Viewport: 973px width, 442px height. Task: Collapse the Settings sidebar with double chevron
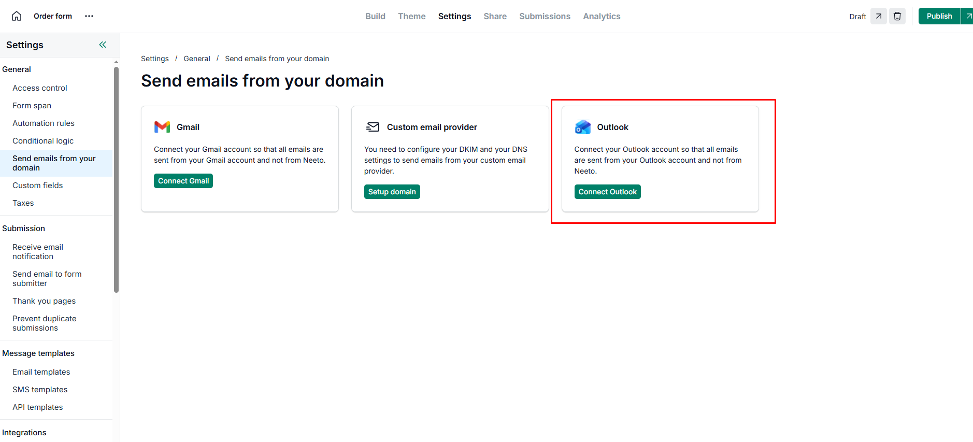[103, 45]
